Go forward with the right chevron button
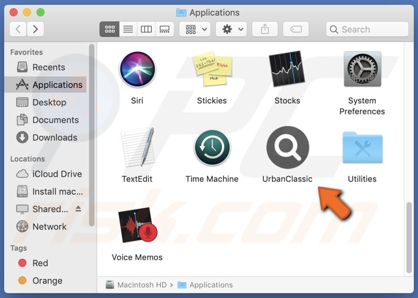Image resolution: width=418 pixels, height=298 pixels. point(35,29)
